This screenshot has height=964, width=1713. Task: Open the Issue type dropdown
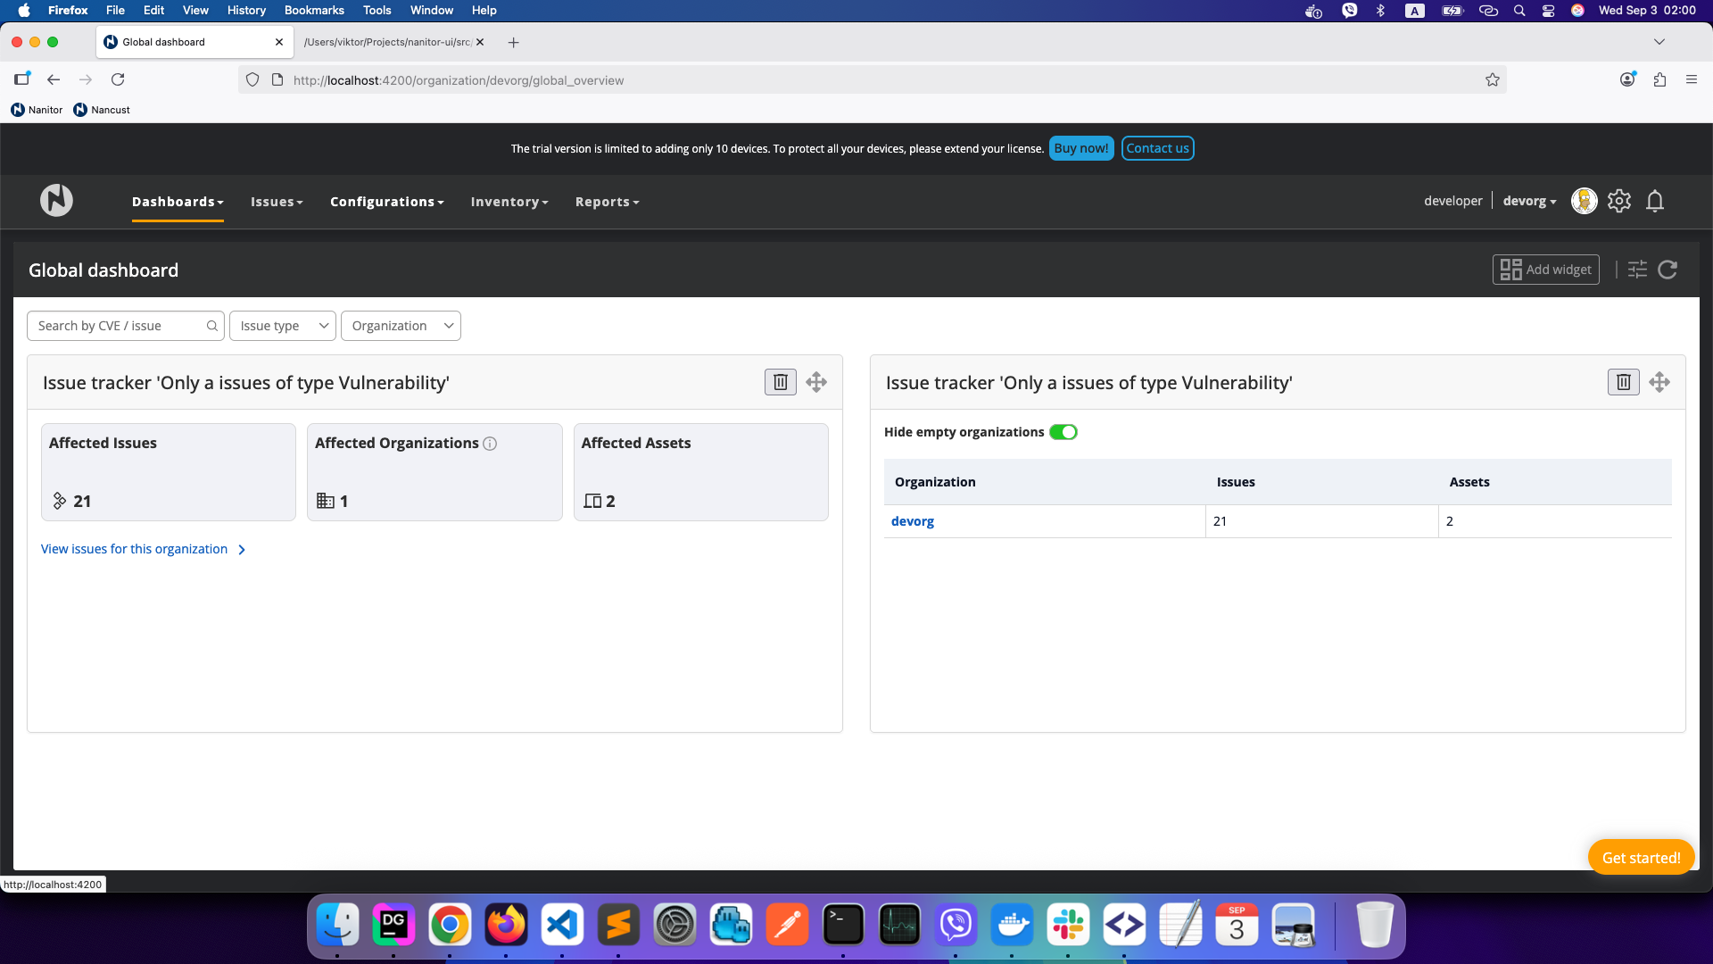282,326
